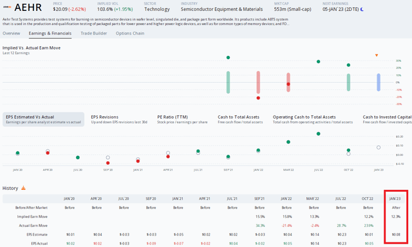
Task: Click the EPS Estimate row label
Action: [x=37, y=234]
